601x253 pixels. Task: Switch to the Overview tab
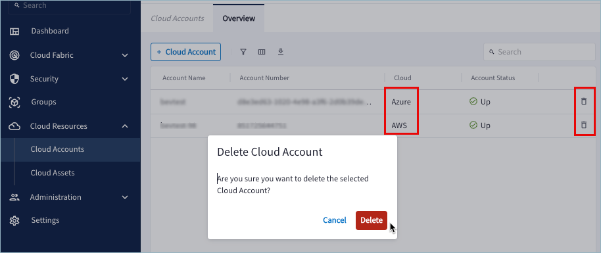(x=239, y=18)
